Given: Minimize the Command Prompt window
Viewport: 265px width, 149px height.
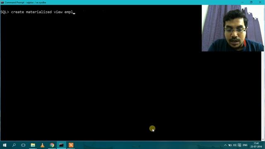Looking at the screenshot, I should click(x=243, y=2).
